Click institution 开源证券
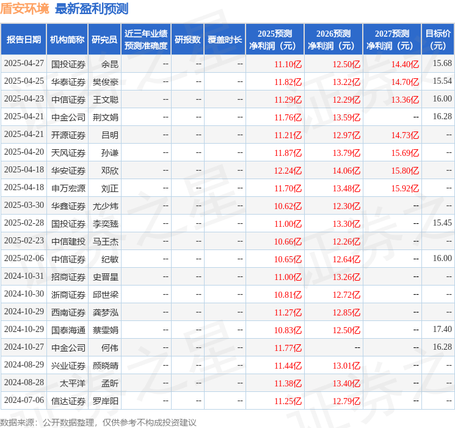 [68, 135]
